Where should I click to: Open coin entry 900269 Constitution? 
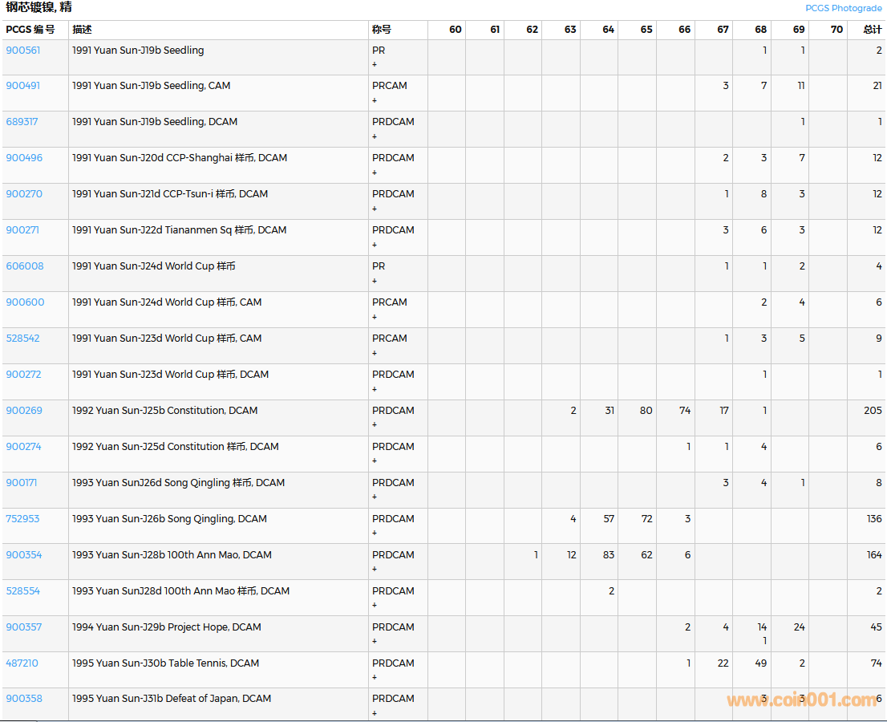point(24,411)
